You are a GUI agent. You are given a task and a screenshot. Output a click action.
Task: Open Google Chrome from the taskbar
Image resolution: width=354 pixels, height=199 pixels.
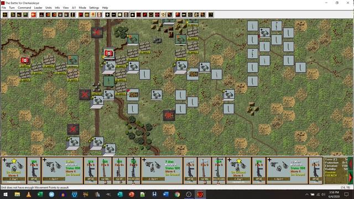coord(177,194)
